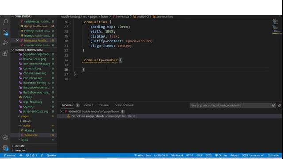
Task: Select the empty rulesets warning
Action: click(x=169, y=116)
